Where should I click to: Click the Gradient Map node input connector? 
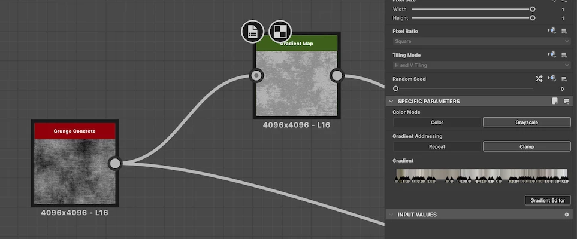[x=256, y=76]
